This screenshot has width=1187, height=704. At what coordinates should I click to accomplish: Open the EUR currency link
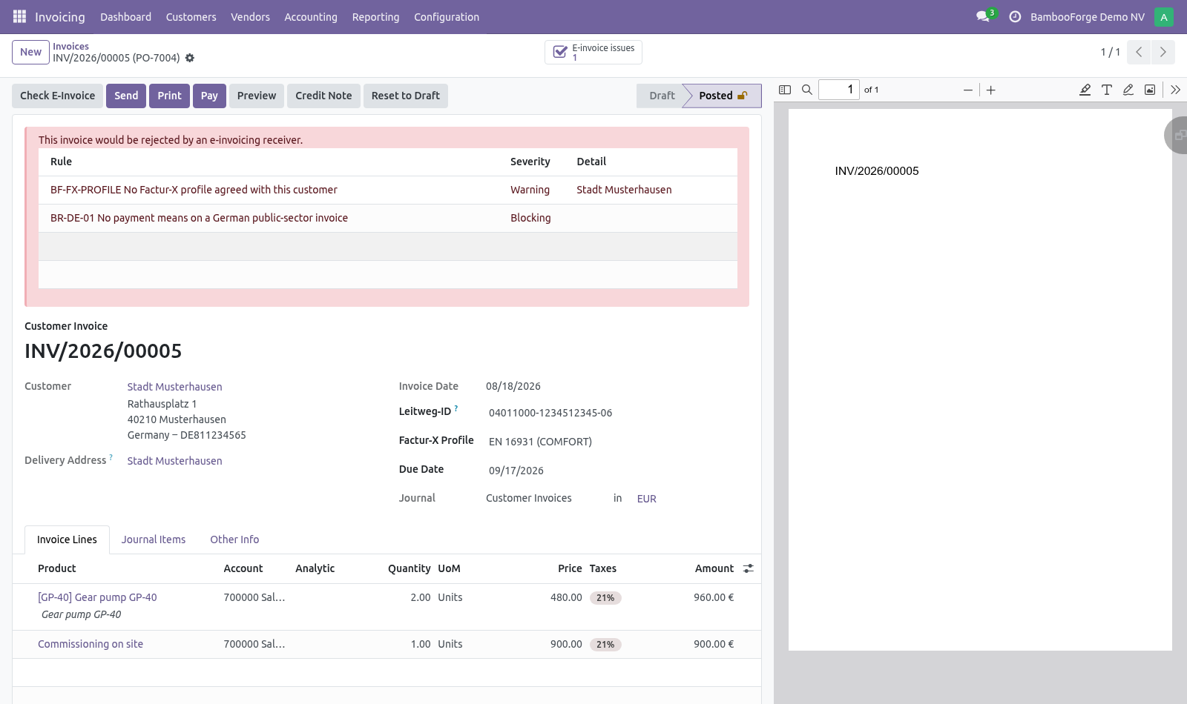coord(647,499)
